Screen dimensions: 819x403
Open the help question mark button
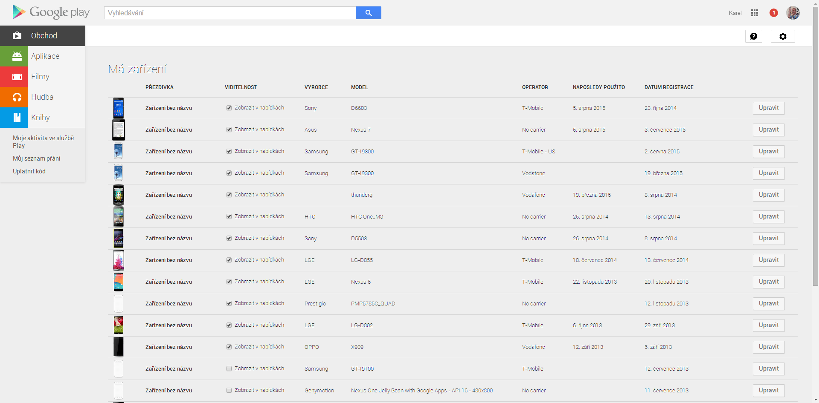754,36
